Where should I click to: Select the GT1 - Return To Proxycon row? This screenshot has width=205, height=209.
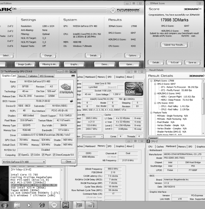[179, 87]
